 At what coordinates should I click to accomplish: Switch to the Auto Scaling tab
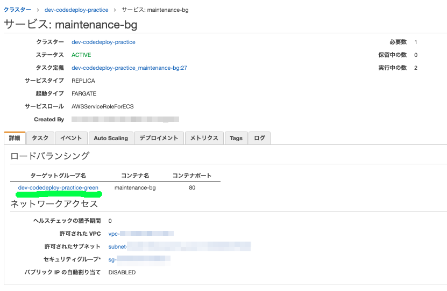click(111, 138)
